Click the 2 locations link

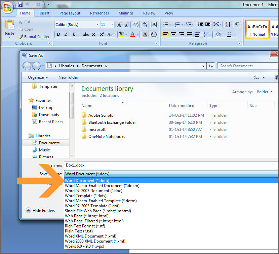click(109, 96)
